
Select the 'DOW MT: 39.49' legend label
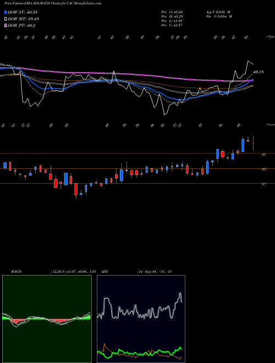[x=23, y=19]
